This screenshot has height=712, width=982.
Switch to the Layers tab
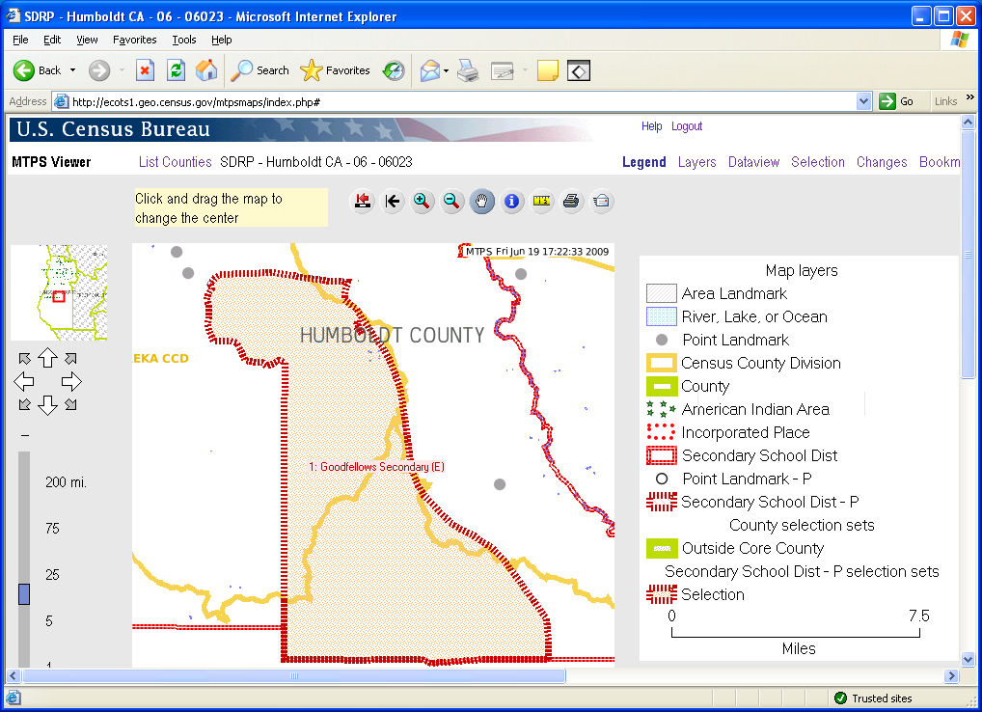[697, 162]
